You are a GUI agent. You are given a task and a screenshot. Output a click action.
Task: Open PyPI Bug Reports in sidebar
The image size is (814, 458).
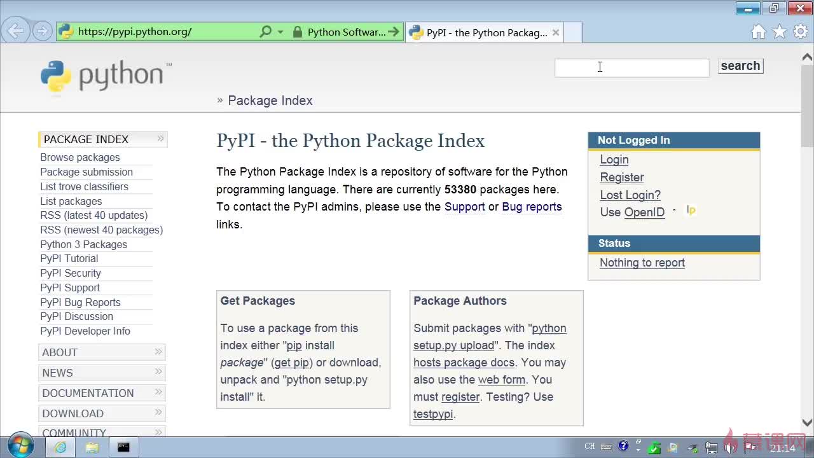click(80, 302)
